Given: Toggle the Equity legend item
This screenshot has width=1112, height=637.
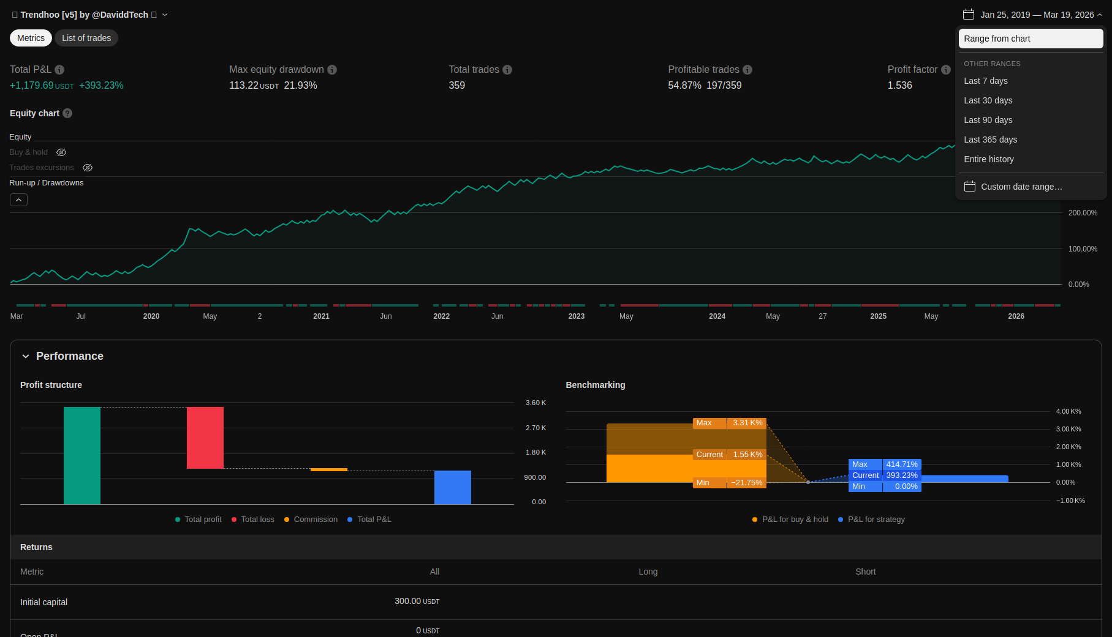Looking at the screenshot, I should pyautogui.click(x=20, y=137).
